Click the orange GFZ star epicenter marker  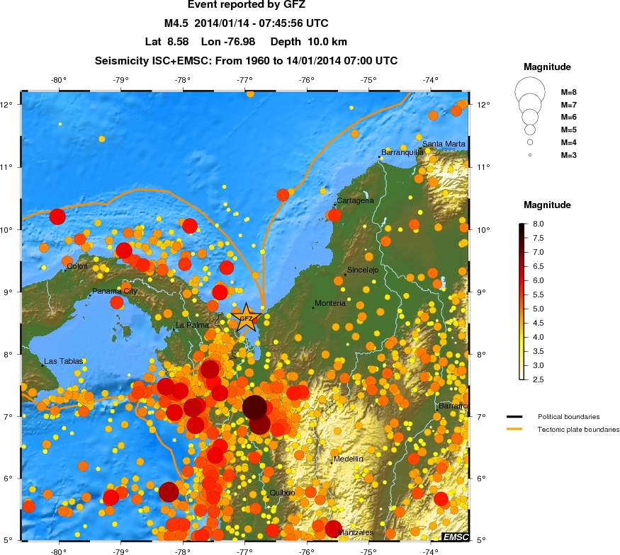[x=246, y=318]
